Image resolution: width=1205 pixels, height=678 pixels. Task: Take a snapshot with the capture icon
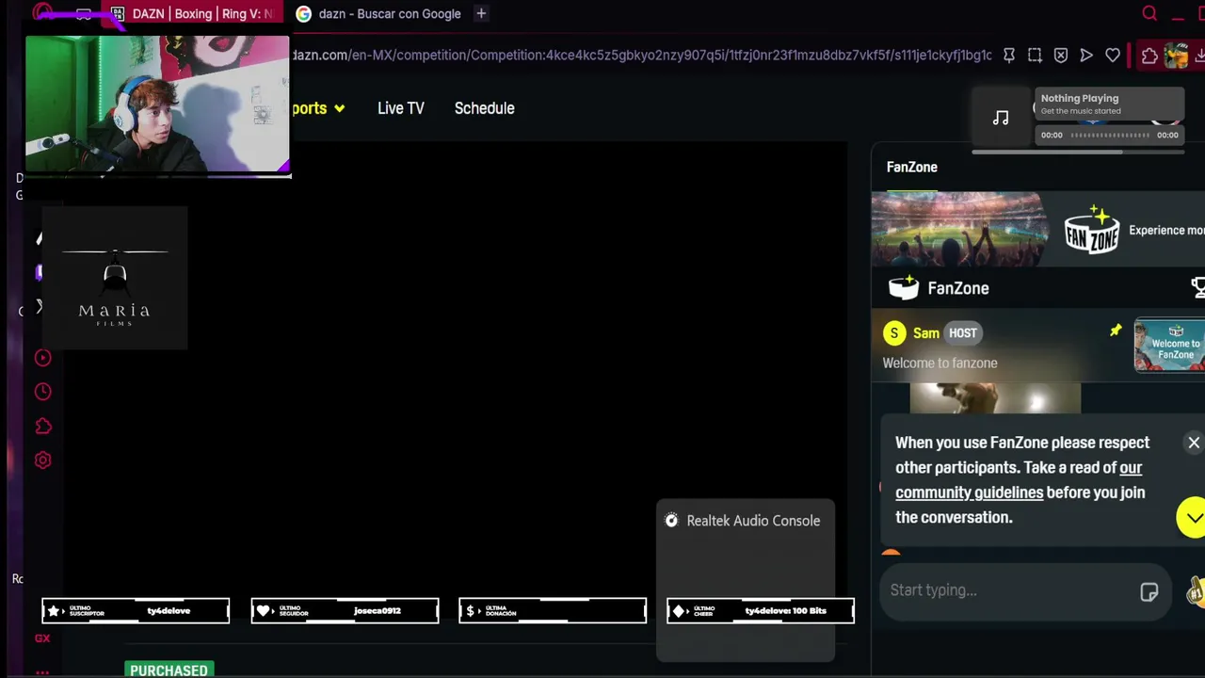(x=1035, y=56)
